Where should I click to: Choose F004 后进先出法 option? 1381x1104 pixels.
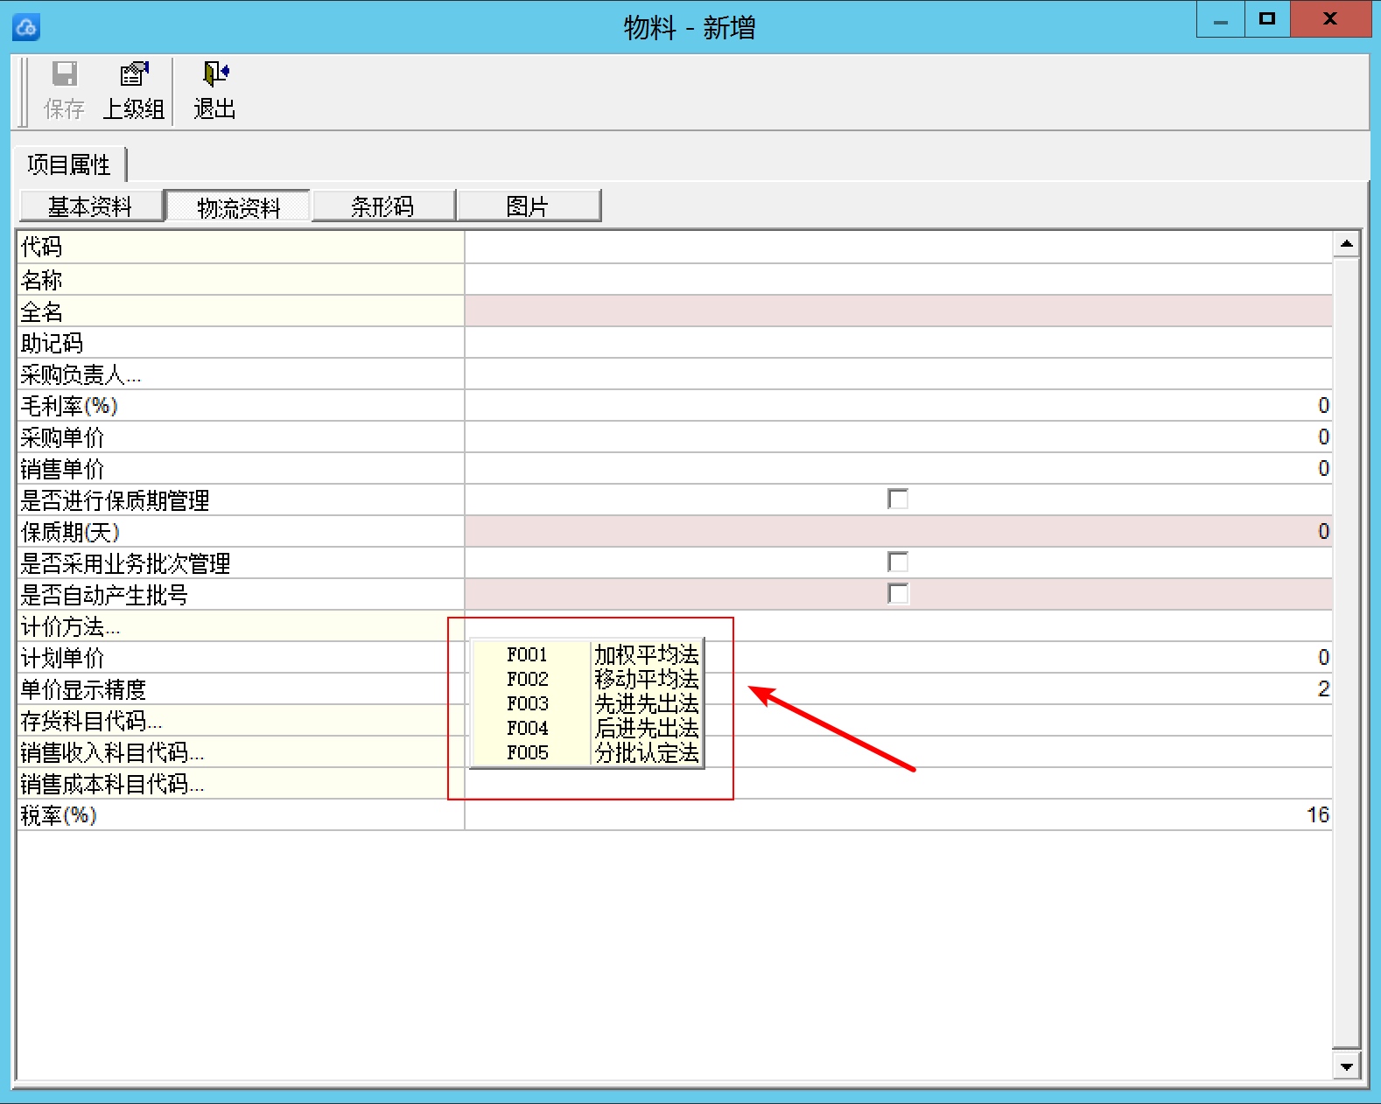point(587,728)
